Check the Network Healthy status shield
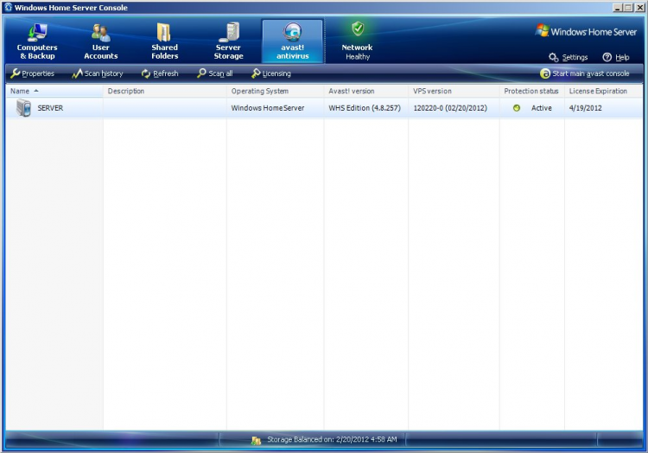The image size is (648, 453). tap(358, 29)
